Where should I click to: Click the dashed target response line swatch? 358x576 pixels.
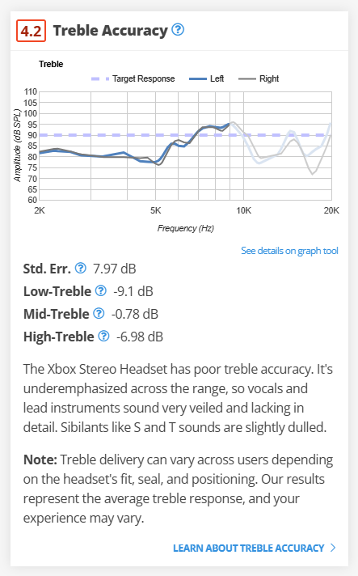tap(100, 78)
